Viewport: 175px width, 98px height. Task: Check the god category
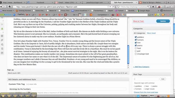(x=136, y=51)
